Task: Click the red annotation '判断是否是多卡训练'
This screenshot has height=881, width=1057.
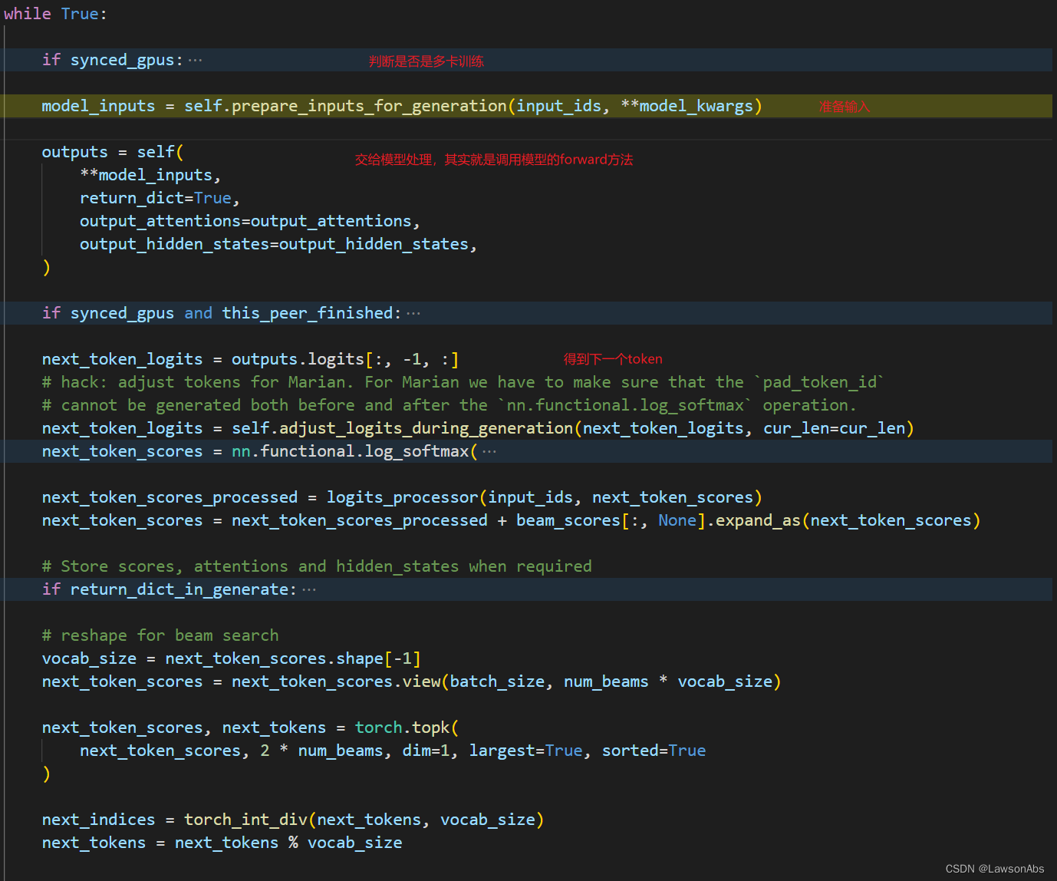Action: coord(426,61)
